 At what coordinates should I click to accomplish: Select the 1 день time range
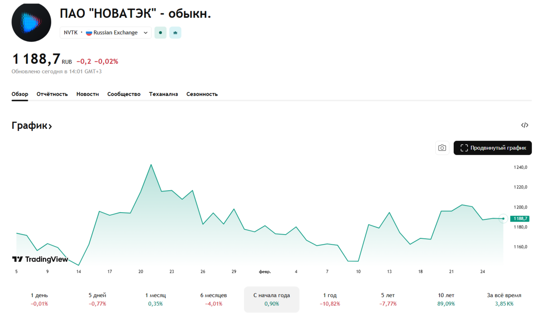(x=40, y=299)
